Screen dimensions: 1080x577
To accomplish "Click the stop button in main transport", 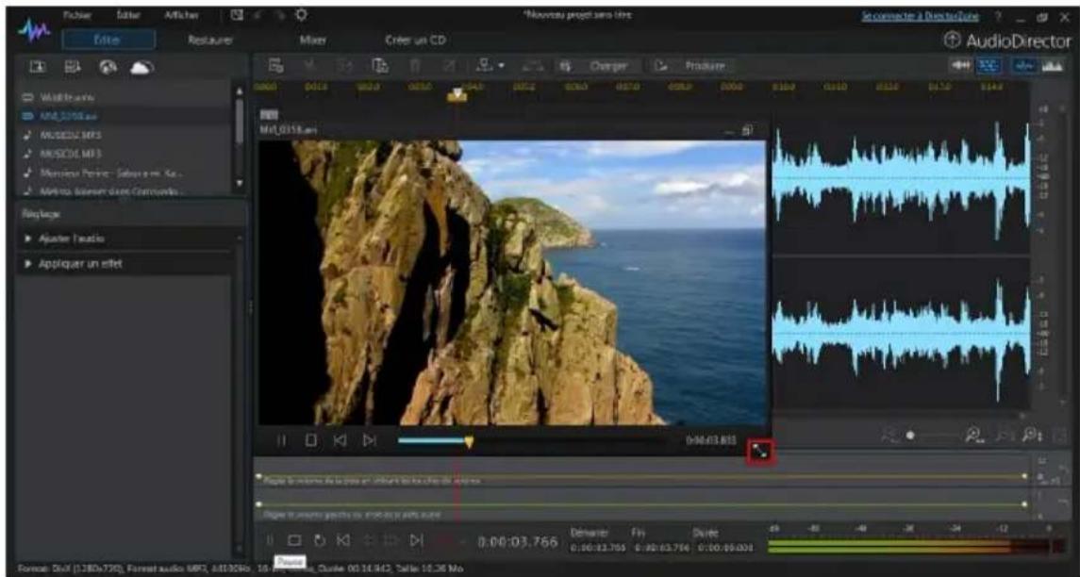I will point(295,541).
